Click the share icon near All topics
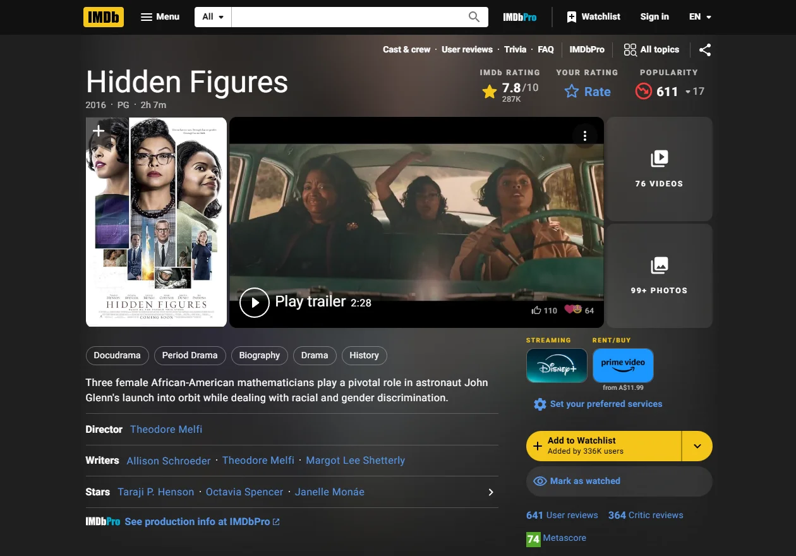Viewport: 796px width, 556px height. click(705, 49)
